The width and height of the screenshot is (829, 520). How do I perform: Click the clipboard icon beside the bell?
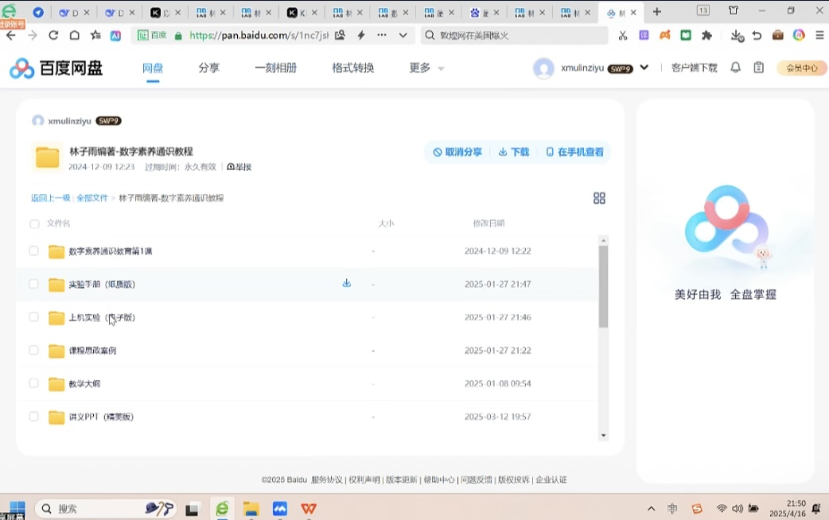point(759,68)
